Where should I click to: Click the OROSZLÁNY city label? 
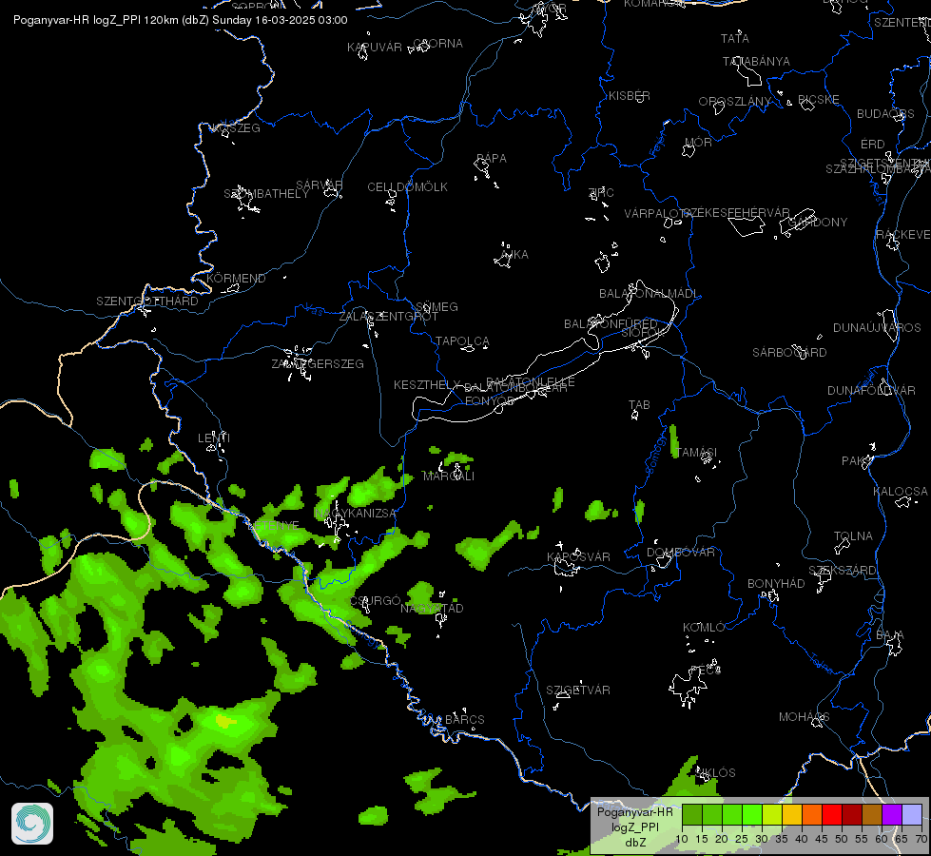coord(734,102)
